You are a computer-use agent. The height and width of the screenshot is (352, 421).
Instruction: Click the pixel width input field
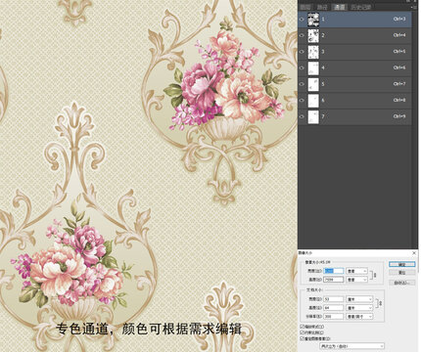pos(334,271)
